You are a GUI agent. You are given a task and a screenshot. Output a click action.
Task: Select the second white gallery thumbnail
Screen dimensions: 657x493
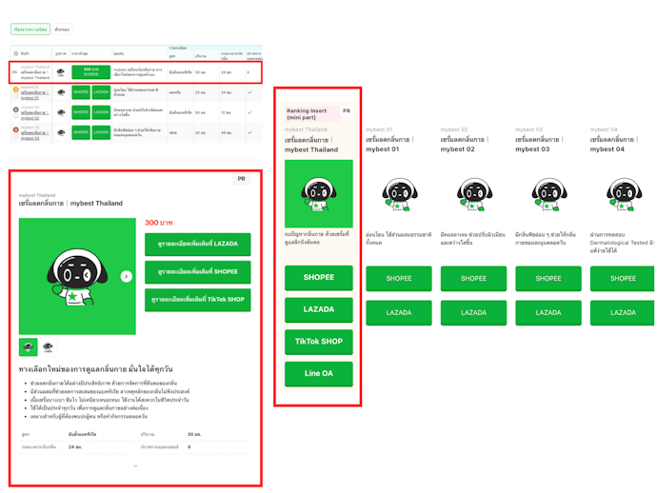[48, 346]
